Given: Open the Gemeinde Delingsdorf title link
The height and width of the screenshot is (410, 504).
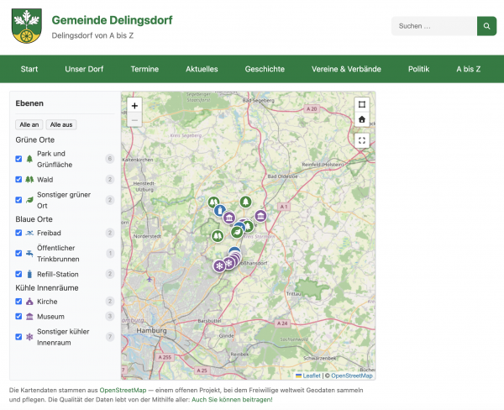Looking at the screenshot, I should click(x=113, y=20).
